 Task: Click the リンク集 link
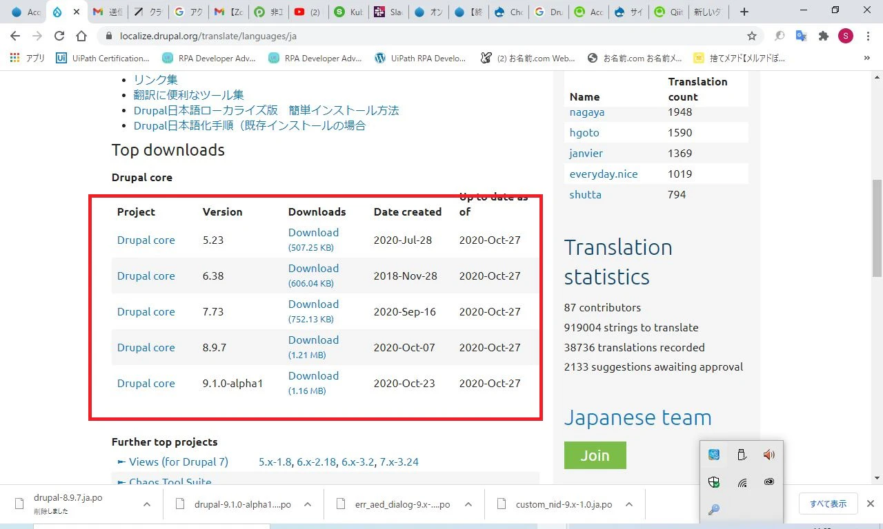pyautogui.click(x=155, y=80)
